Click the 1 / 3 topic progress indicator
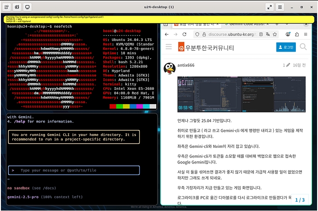The width and height of the screenshot is (318, 211). (x=300, y=199)
